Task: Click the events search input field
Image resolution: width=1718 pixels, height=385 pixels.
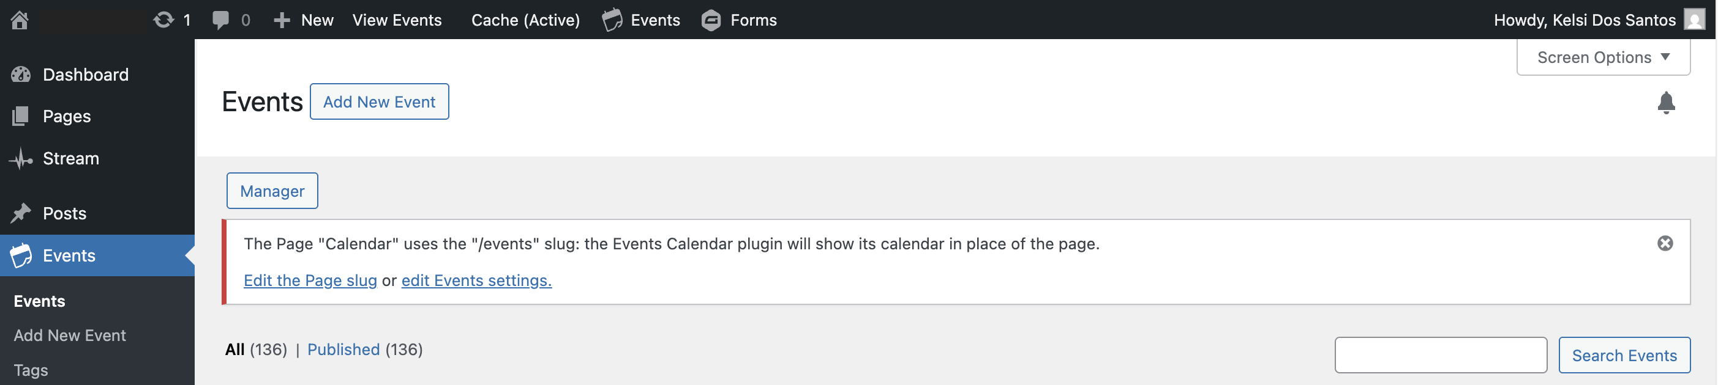Action: click(x=1440, y=355)
